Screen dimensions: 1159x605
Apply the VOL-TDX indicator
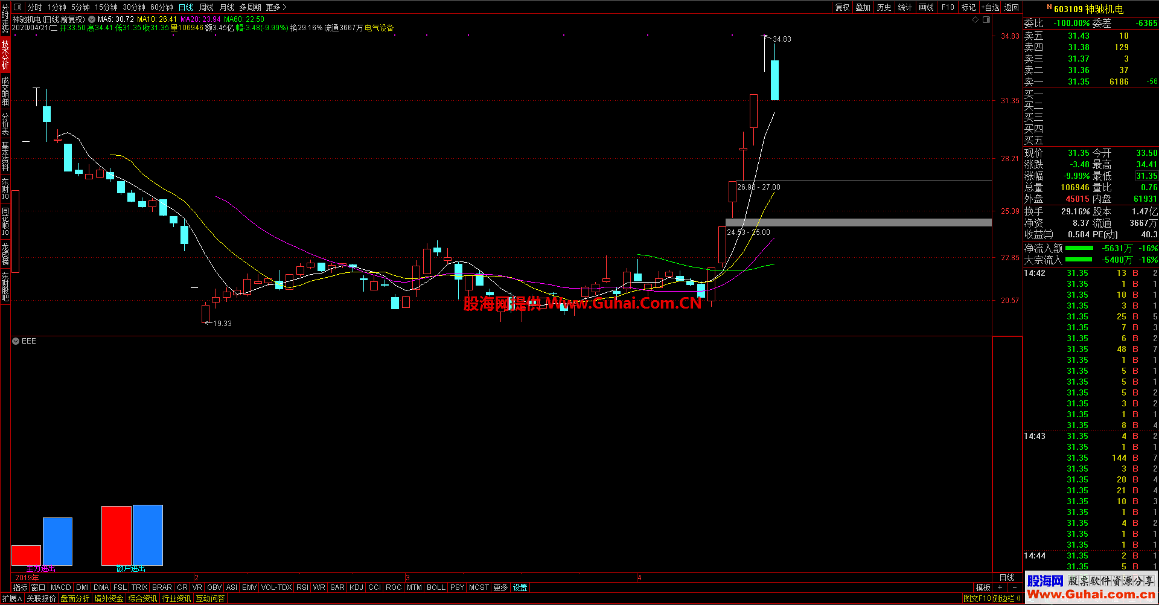(276, 587)
